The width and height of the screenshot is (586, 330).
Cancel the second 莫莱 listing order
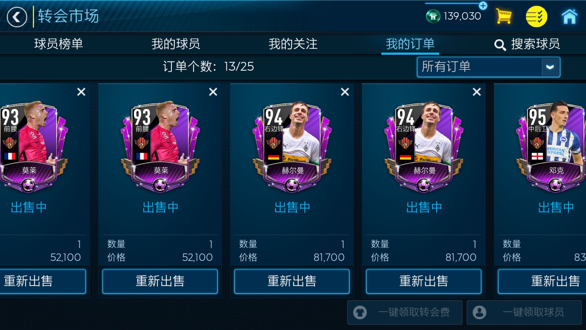pos(213,92)
